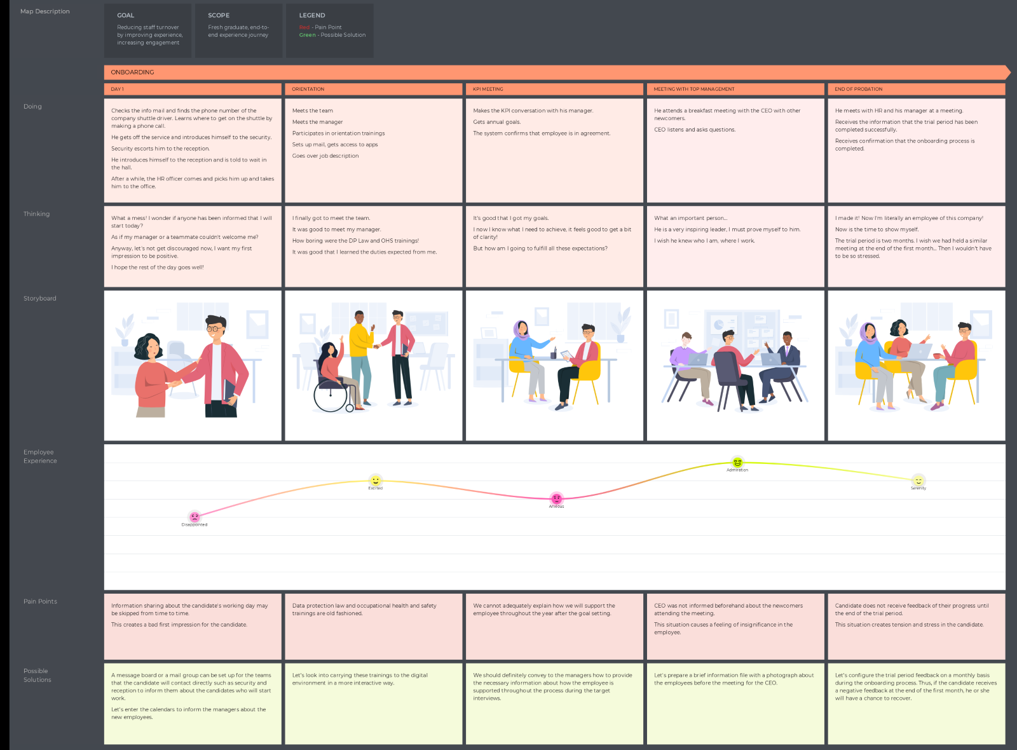The height and width of the screenshot is (750, 1017).
Task: Click Thinking card 'What a mess!'
Action: 193,246
